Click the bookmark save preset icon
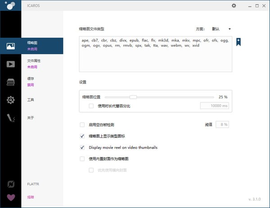Screen dimensions: 270x208 [238, 42]
